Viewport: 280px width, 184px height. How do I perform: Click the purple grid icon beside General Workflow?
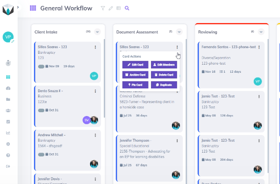click(x=33, y=8)
